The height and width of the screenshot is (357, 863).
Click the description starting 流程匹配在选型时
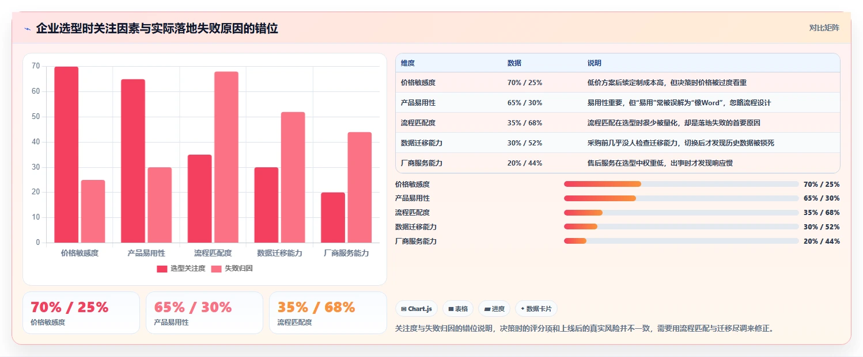pos(674,123)
